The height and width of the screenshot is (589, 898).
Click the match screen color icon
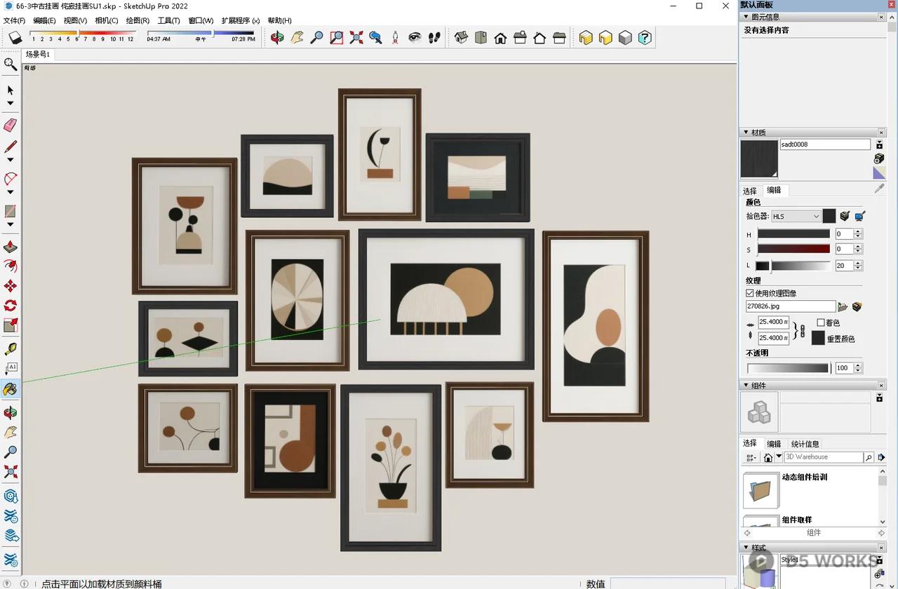859,216
